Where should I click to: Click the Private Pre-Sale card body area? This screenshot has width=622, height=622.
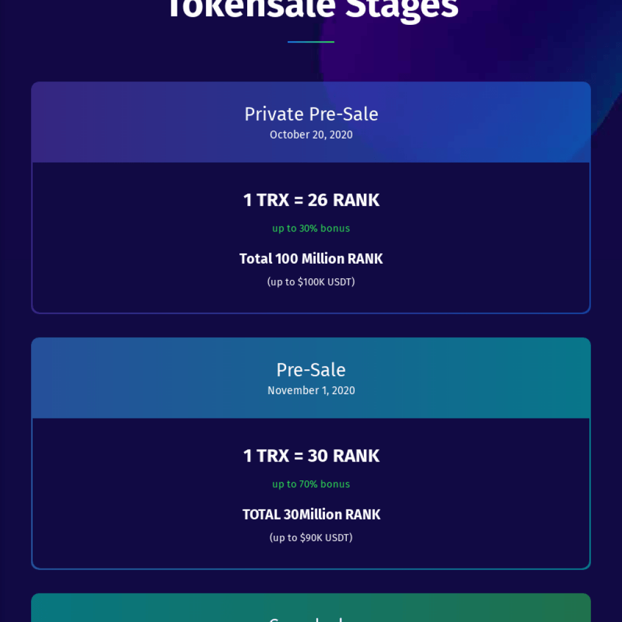[311, 238]
